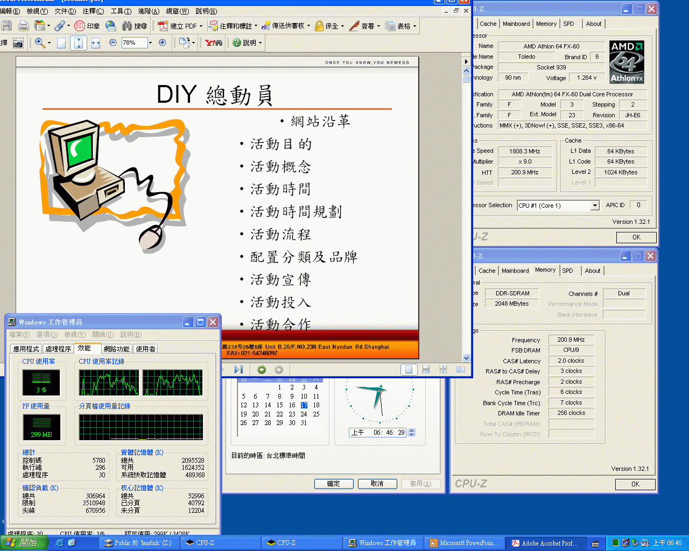689x551 pixels.
Task: Open the 檢視 menu in Task Manager
Action: (x=75, y=335)
